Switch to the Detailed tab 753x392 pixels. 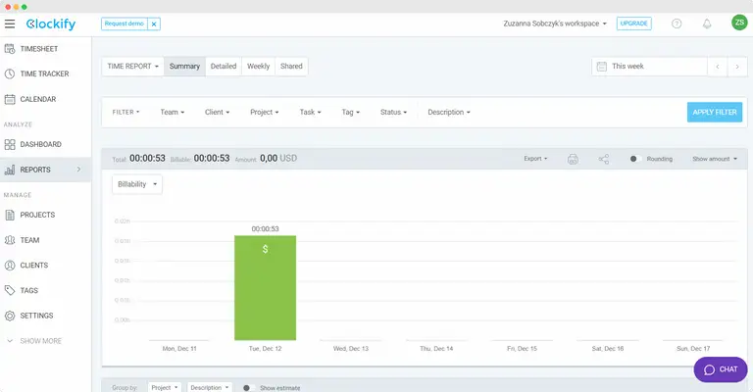point(224,67)
